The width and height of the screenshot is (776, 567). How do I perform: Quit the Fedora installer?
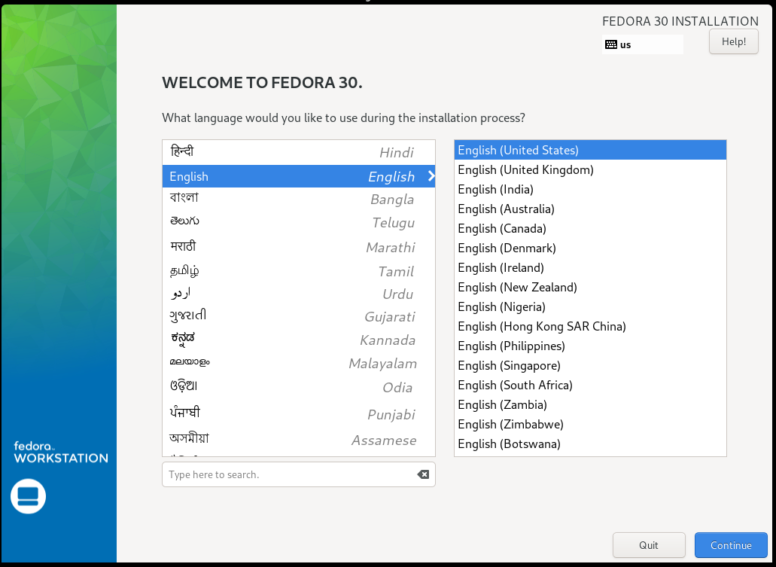click(x=649, y=545)
